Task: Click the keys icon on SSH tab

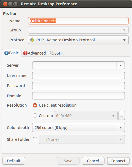Action: tap(52, 53)
